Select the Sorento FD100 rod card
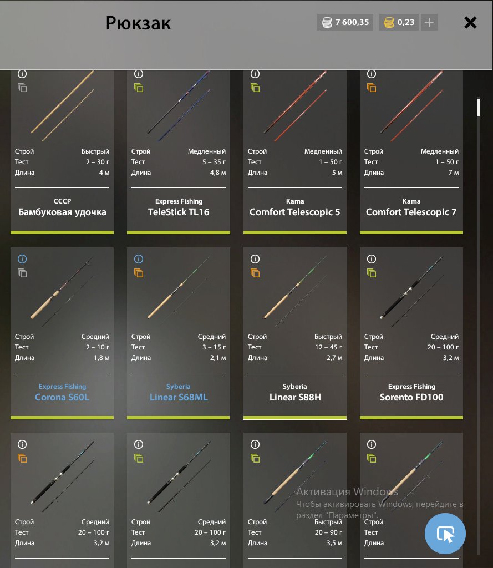This screenshot has height=568, width=493. pyautogui.click(x=411, y=333)
